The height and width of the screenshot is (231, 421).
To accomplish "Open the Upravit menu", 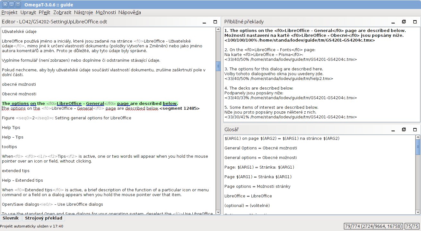I will point(28,12).
